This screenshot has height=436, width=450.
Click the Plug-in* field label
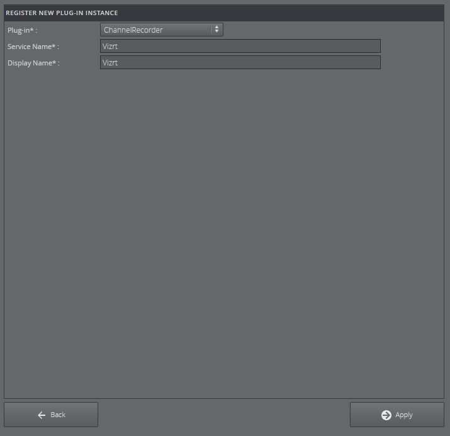[x=22, y=30]
